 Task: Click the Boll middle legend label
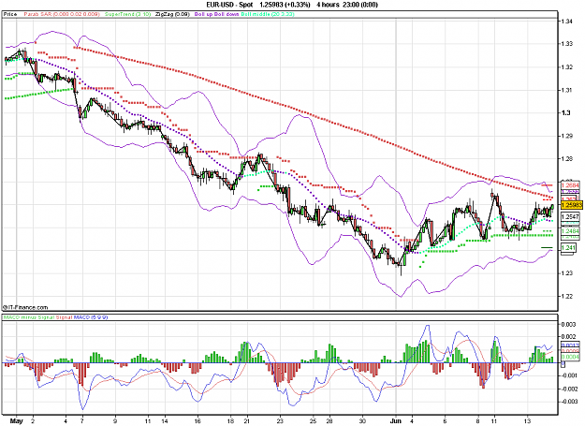[x=268, y=14]
